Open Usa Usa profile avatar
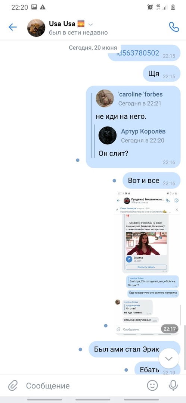Image resolution: width=186 pixels, height=403 pixels. (36, 28)
